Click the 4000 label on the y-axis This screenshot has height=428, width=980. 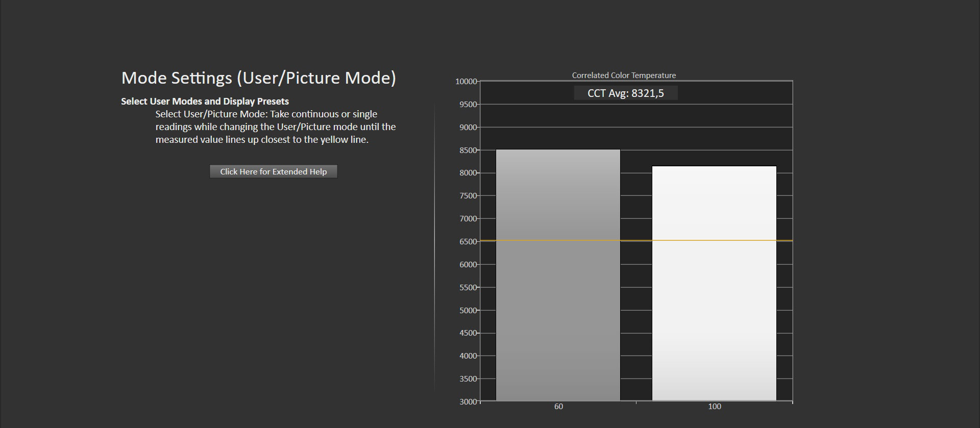tap(468, 356)
